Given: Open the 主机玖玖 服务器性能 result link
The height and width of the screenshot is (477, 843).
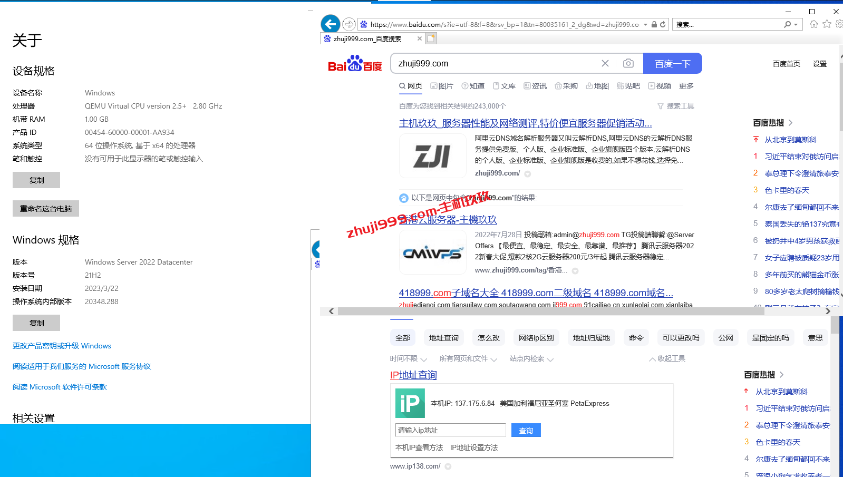Looking at the screenshot, I should tap(525, 123).
